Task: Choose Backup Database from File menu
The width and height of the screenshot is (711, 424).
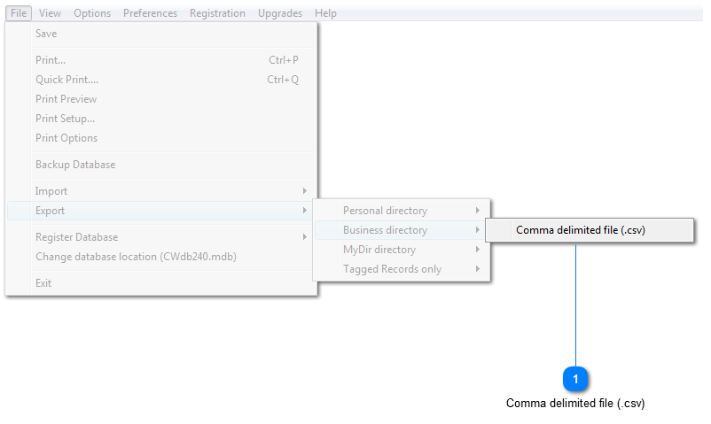Action: click(75, 165)
